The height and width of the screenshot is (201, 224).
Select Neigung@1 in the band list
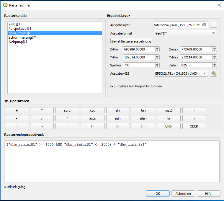click(x=18, y=42)
